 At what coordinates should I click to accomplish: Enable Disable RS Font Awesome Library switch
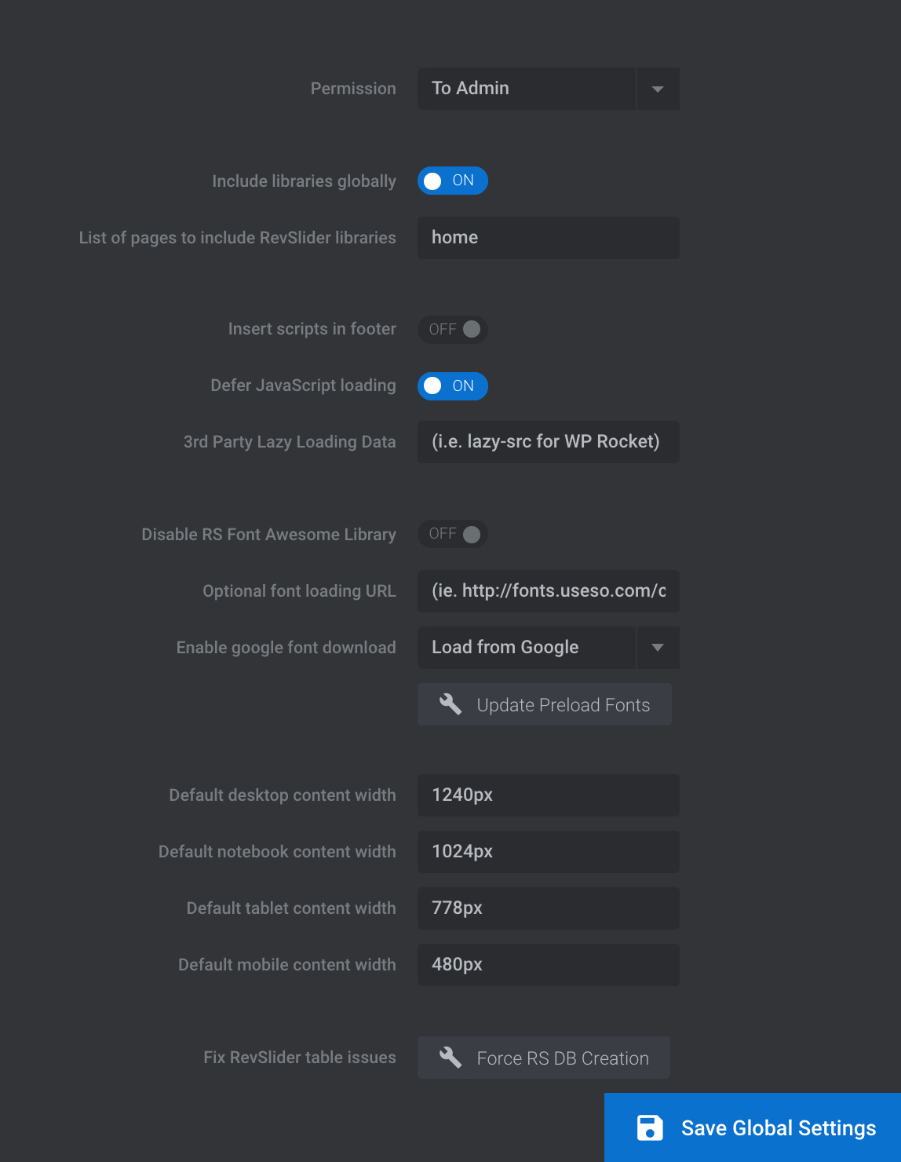pyautogui.click(x=453, y=534)
